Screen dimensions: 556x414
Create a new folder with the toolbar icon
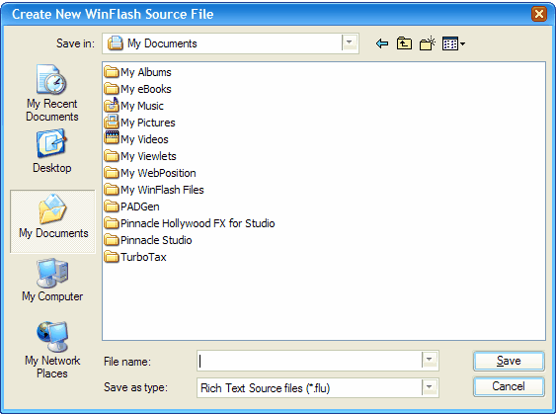(x=428, y=43)
